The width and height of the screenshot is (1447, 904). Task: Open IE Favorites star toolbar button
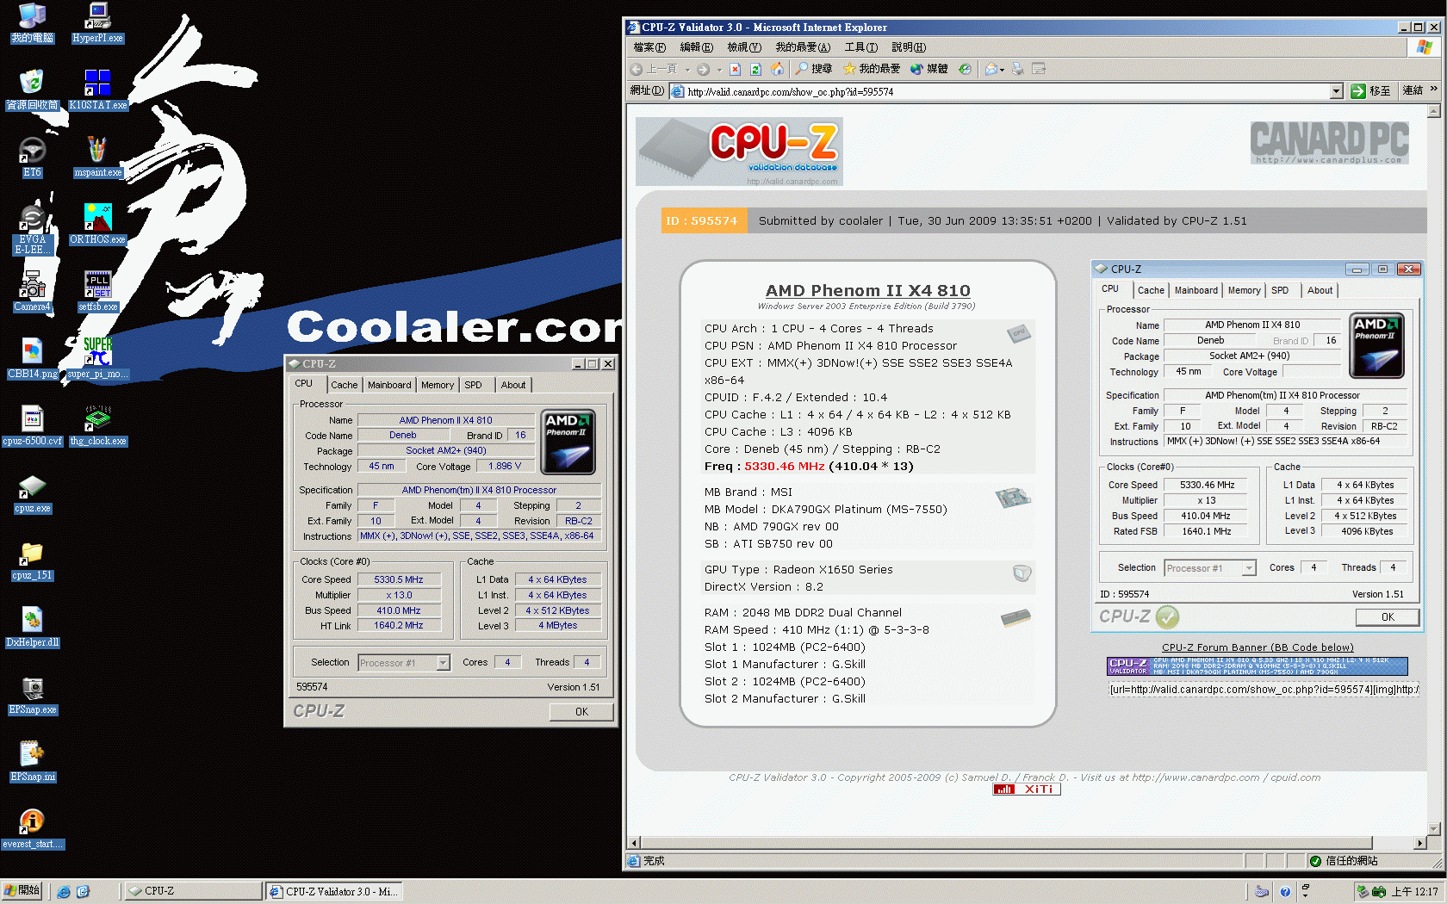tap(871, 69)
